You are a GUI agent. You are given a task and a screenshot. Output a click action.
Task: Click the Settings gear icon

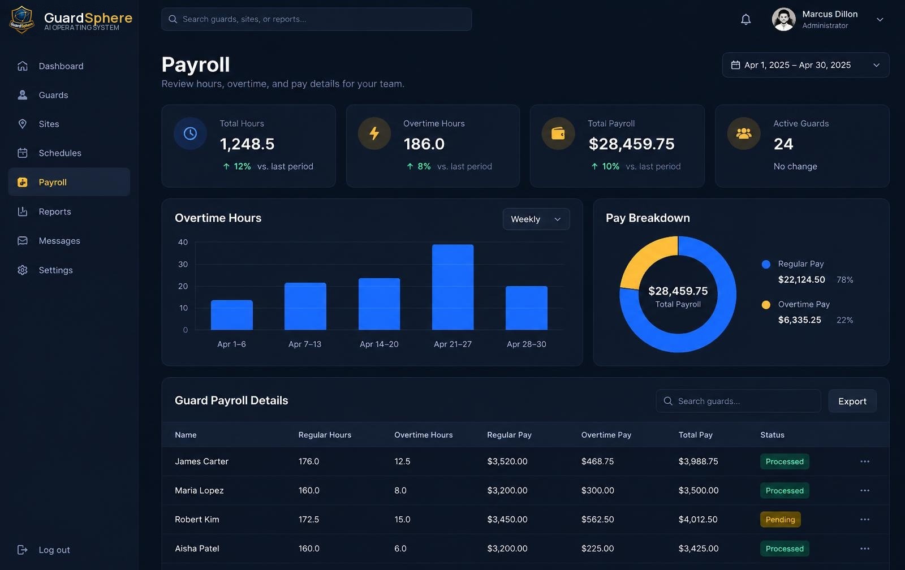click(23, 270)
